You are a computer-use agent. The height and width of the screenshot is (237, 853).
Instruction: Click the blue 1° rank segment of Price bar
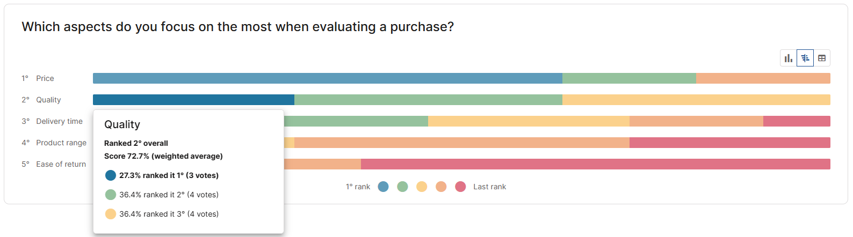[x=328, y=78]
